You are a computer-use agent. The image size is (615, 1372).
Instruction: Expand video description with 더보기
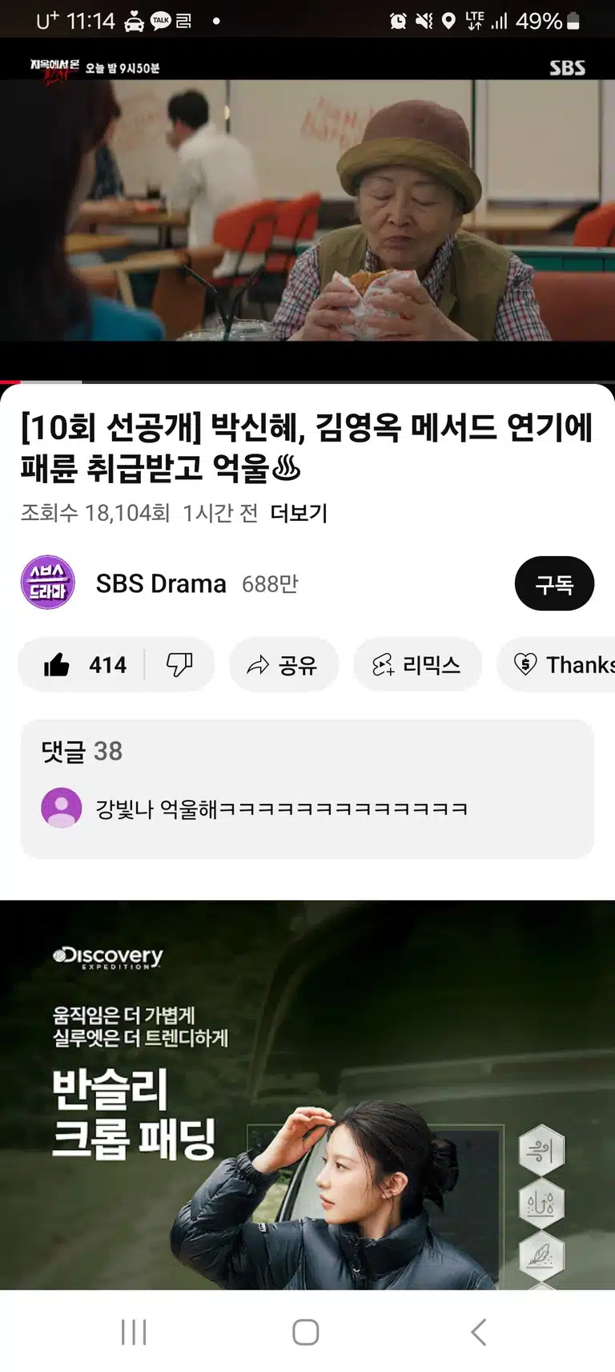pos(299,513)
